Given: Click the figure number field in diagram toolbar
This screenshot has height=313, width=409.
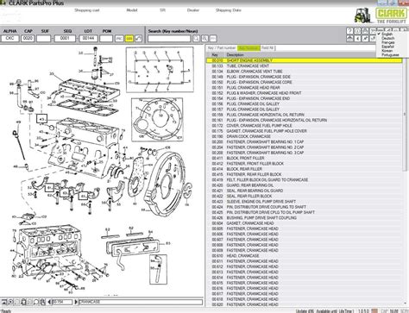Looking at the screenshot, I should (62, 302).
